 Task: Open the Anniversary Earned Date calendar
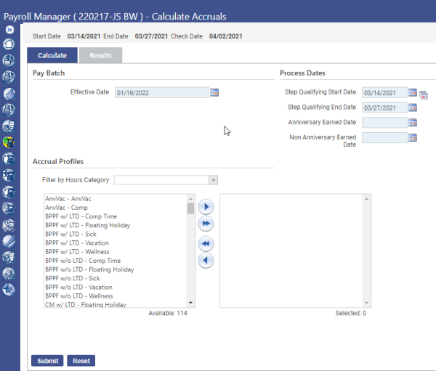click(413, 122)
